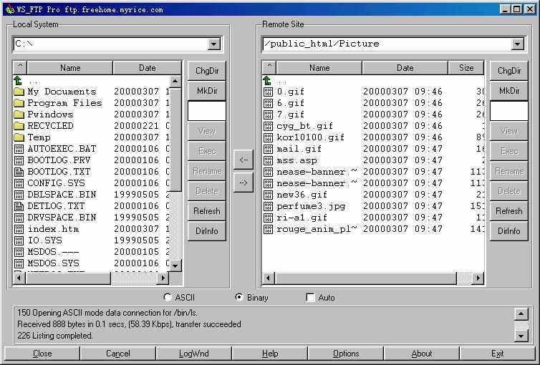
Task: Click local side Refresh button
Action: pos(206,211)
